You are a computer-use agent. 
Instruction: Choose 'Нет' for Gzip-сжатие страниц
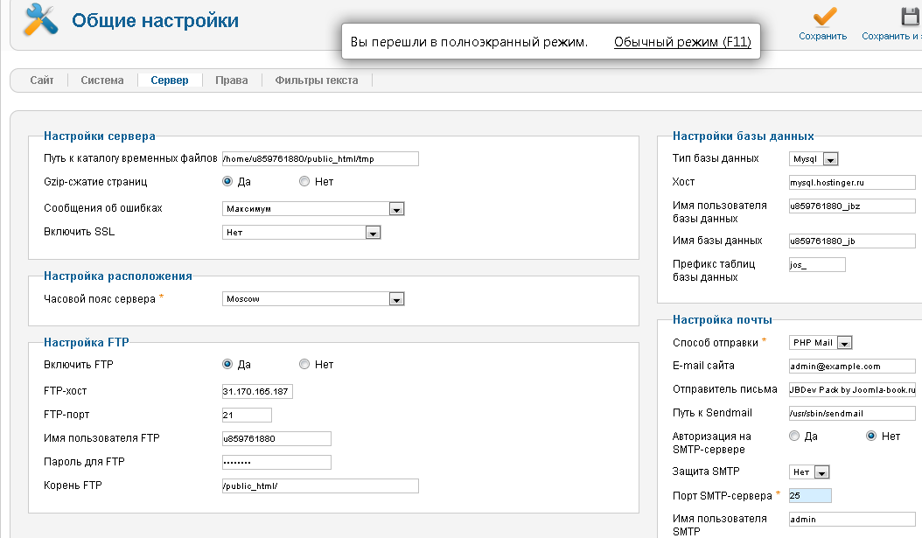click(304, 182)
